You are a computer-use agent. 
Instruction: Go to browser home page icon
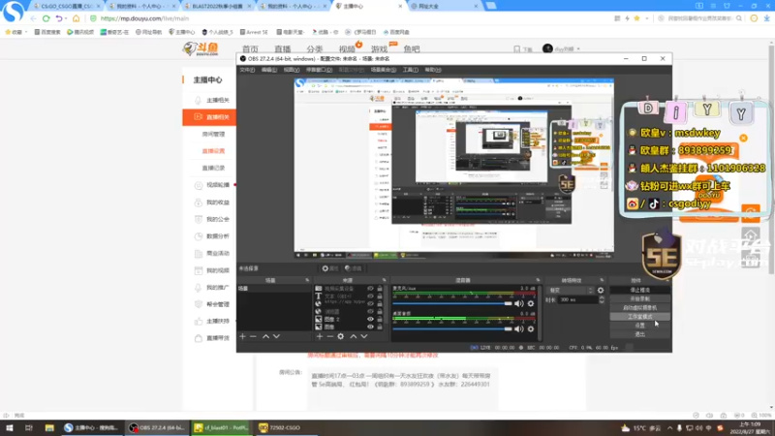pyautogui.click(x=77, y=18)
